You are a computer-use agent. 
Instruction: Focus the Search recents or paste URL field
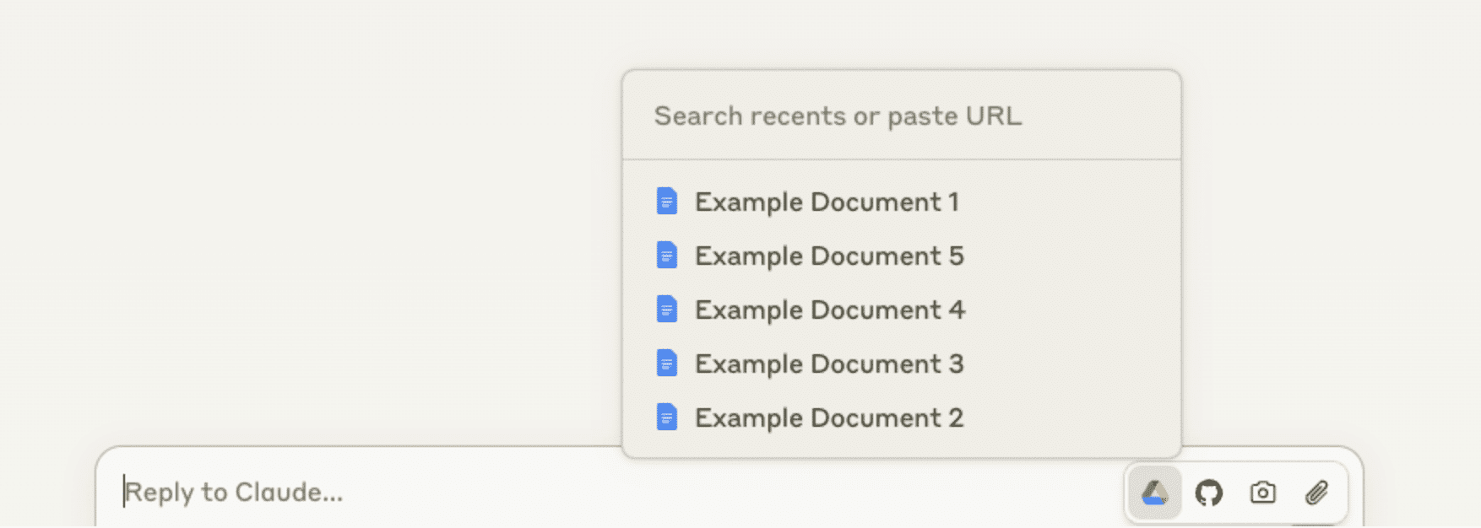click(901, 116)
